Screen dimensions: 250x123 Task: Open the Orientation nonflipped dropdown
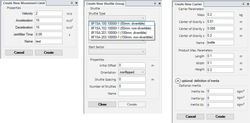click(x=132, y=72)
